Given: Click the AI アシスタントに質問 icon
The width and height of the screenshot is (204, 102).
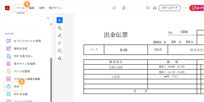Looking at the screenshot, I should [x=9, y=41].
